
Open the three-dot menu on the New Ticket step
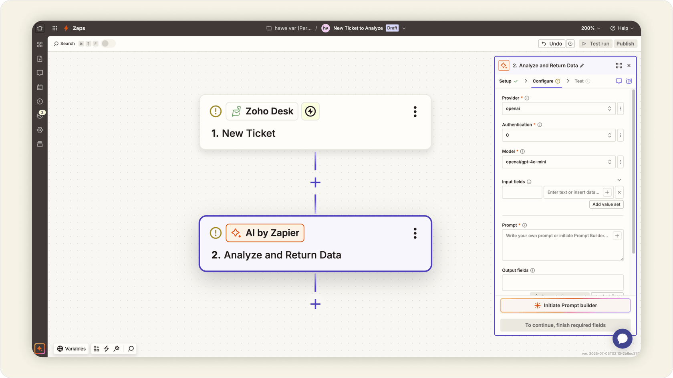(415, 112)
